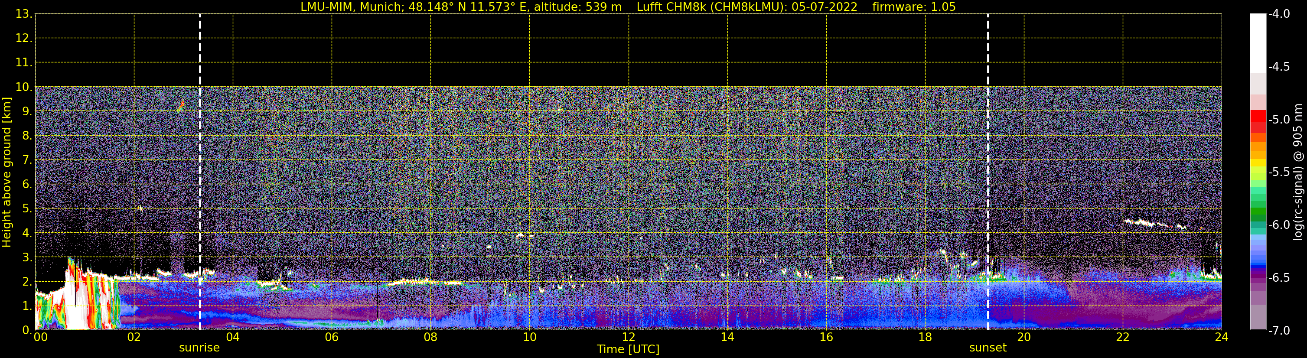Click the height axis tick label '5.'
The width and height of the screenshot is (1307, 358).
(x=27, y=209)
